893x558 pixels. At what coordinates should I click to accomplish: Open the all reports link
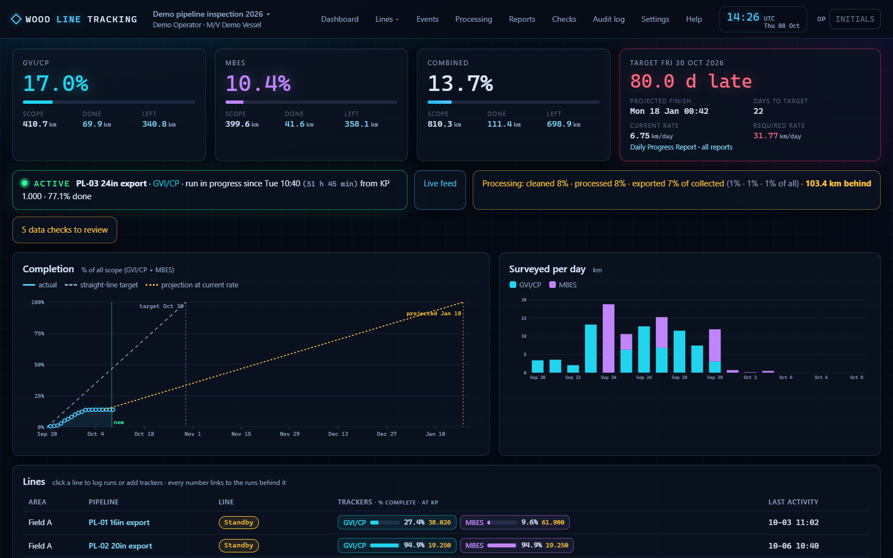point(717,147)
